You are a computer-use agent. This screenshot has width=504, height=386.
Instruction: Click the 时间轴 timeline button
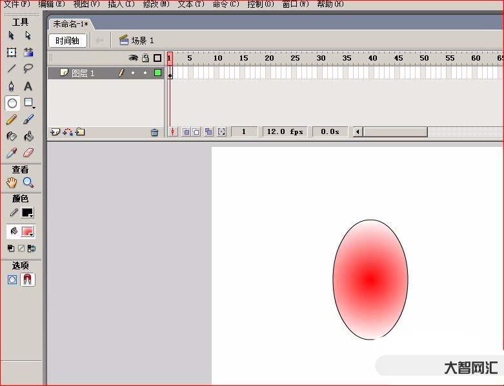[67, 41]
